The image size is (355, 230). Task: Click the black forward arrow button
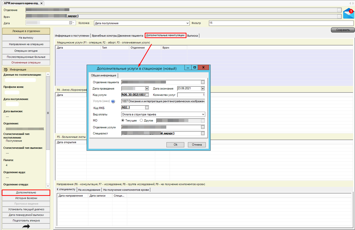(26, 226)
